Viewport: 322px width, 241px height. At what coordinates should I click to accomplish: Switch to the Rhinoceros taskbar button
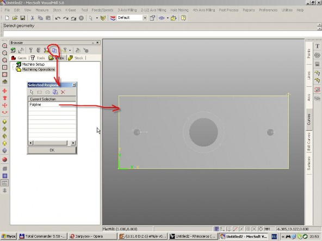(x=193, y=237)
